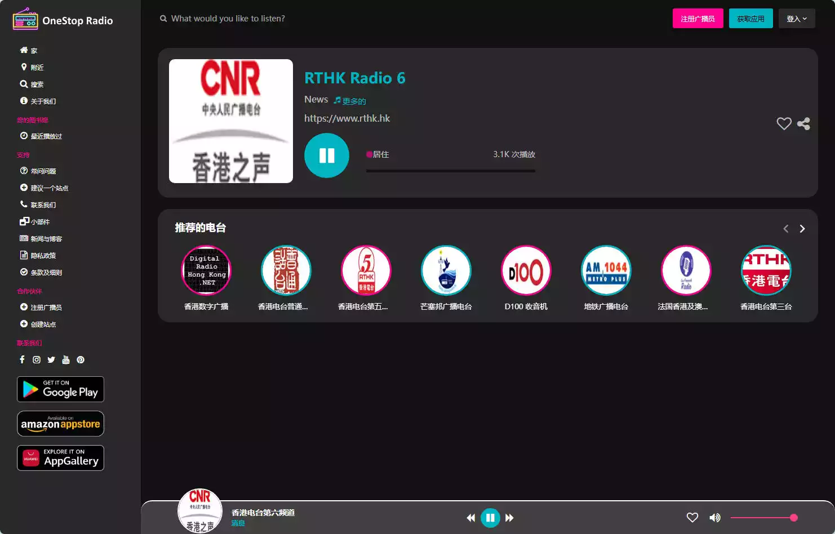Toggle favorite heart in bottom player bar

coord(692,518)
